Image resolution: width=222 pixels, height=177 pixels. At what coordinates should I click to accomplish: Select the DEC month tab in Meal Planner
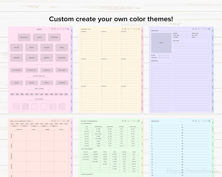tap(66, 94)
